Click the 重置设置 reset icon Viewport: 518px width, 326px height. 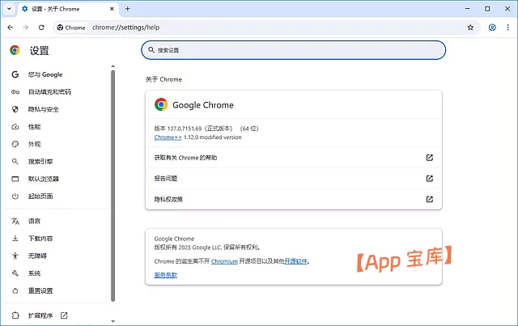[x=15, y=291]
